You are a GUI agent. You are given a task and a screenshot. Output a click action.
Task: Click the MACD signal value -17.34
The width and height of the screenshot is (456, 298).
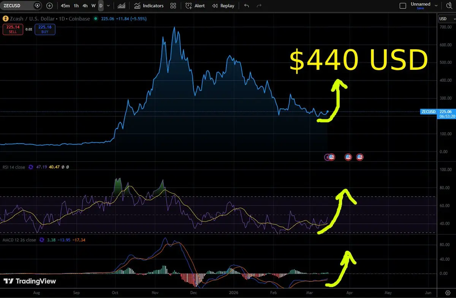click(79, 240)
